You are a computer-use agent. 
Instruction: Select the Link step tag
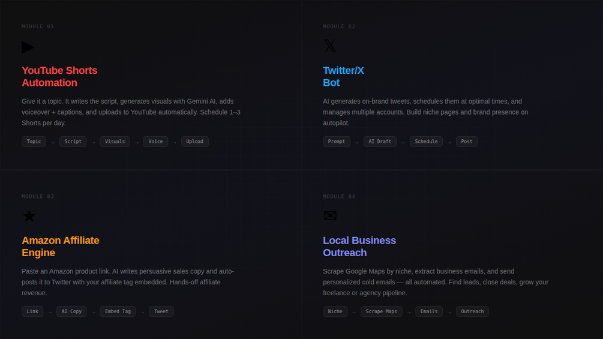pyautogui.click(x=32, y=311)
